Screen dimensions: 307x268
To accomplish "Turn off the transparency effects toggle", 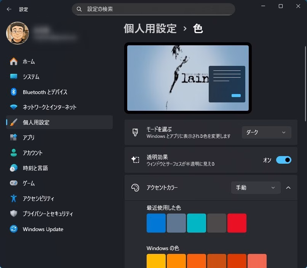I will (283, 160).
